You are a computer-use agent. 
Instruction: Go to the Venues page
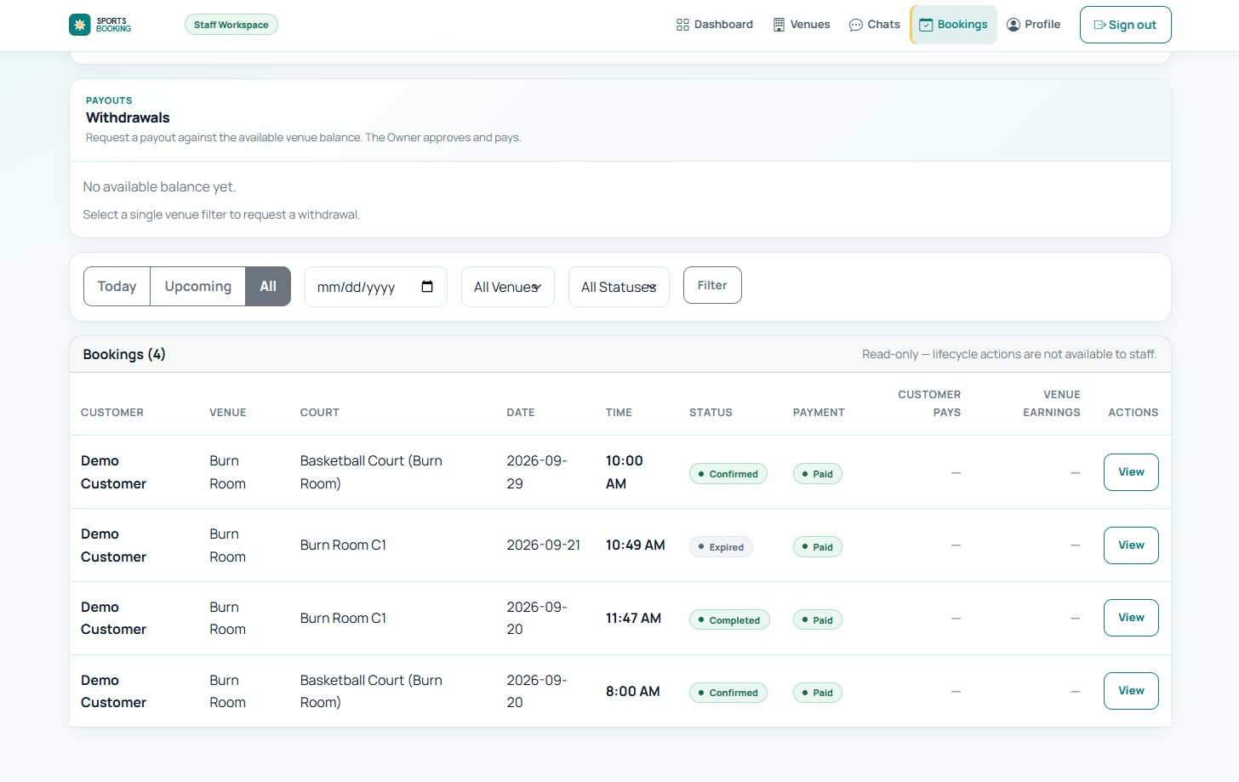(x=802, y=25)
